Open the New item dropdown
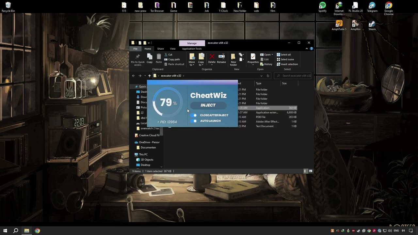418x235 pixels. (241, 55)
